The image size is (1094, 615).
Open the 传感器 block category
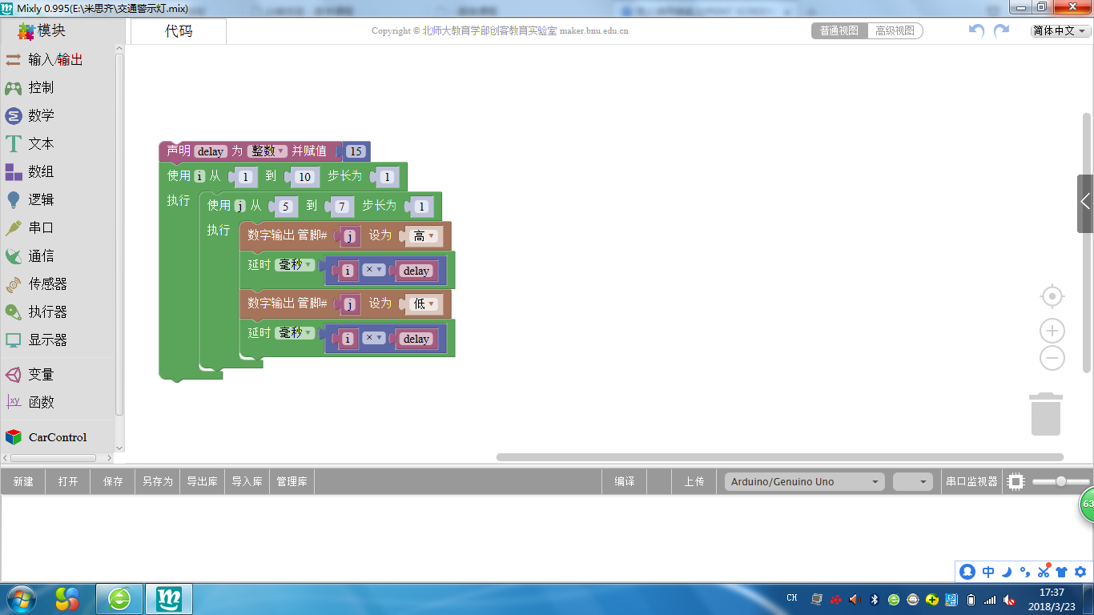[x=47, y=284]
